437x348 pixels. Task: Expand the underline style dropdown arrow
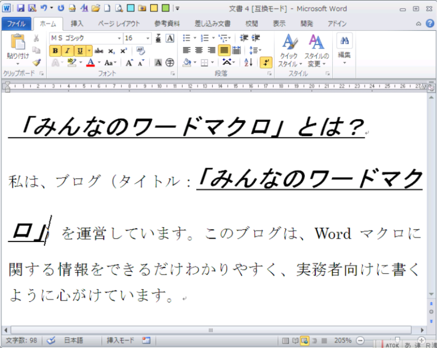(x=89, y=51)
